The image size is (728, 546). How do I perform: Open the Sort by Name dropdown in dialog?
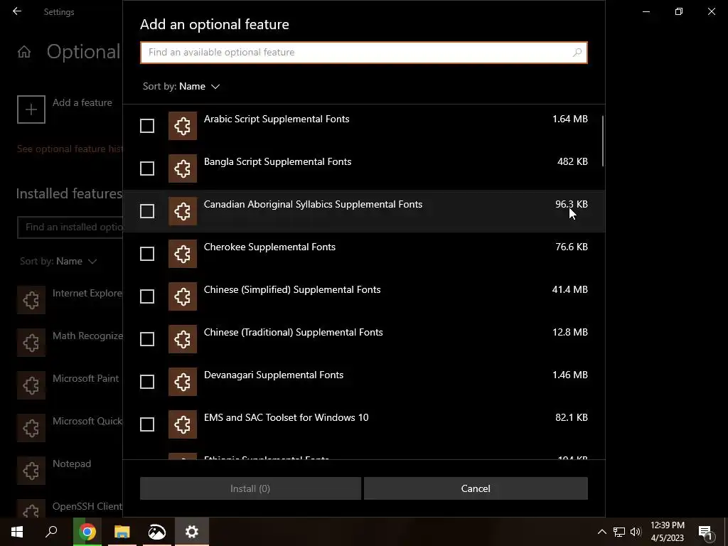tap(181, 86)
